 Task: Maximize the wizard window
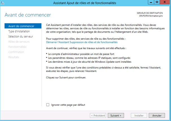(x=157, y=2)
